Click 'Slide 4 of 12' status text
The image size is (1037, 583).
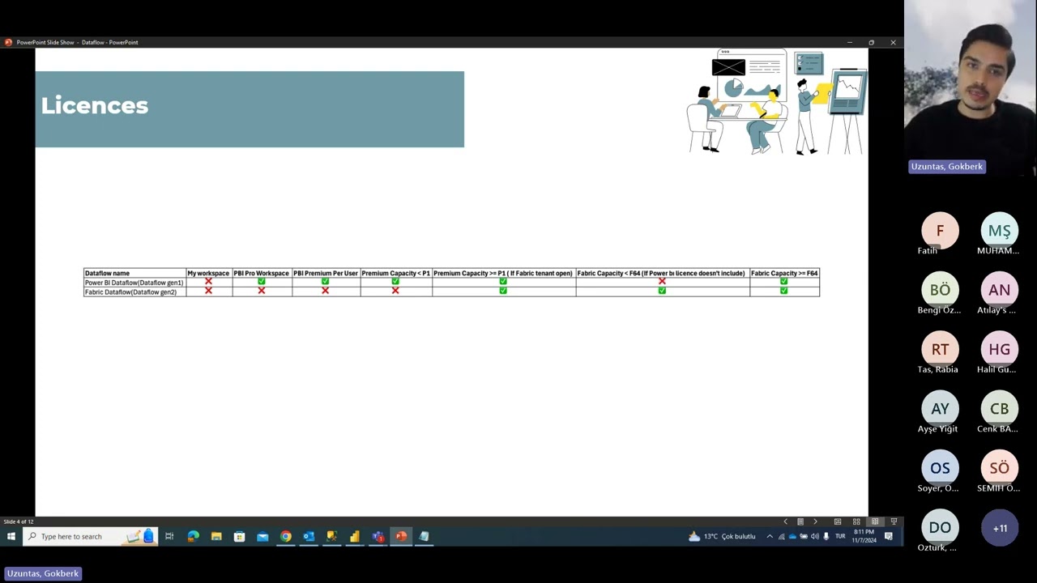coord(19,521)
